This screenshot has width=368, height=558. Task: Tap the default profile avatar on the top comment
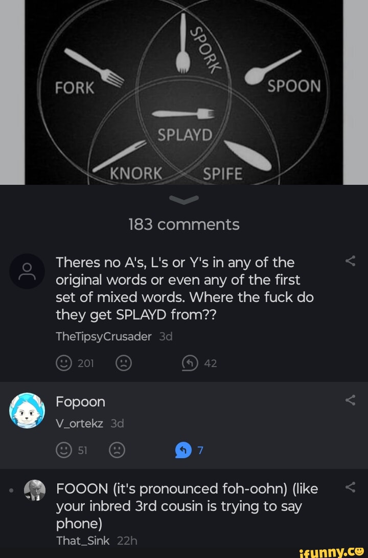click(27, 271)
